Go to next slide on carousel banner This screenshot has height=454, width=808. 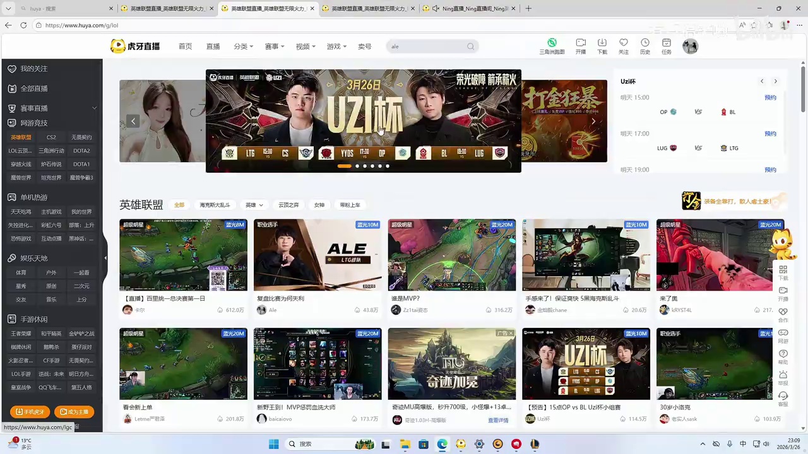click(593, 121)
